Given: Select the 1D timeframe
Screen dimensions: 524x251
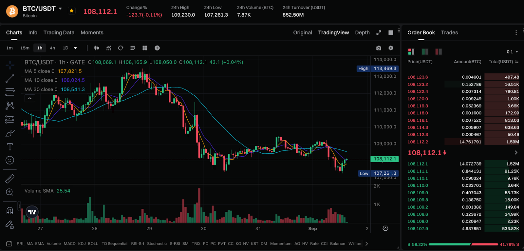Looking at the screenshot, I should tap(65, 48).
